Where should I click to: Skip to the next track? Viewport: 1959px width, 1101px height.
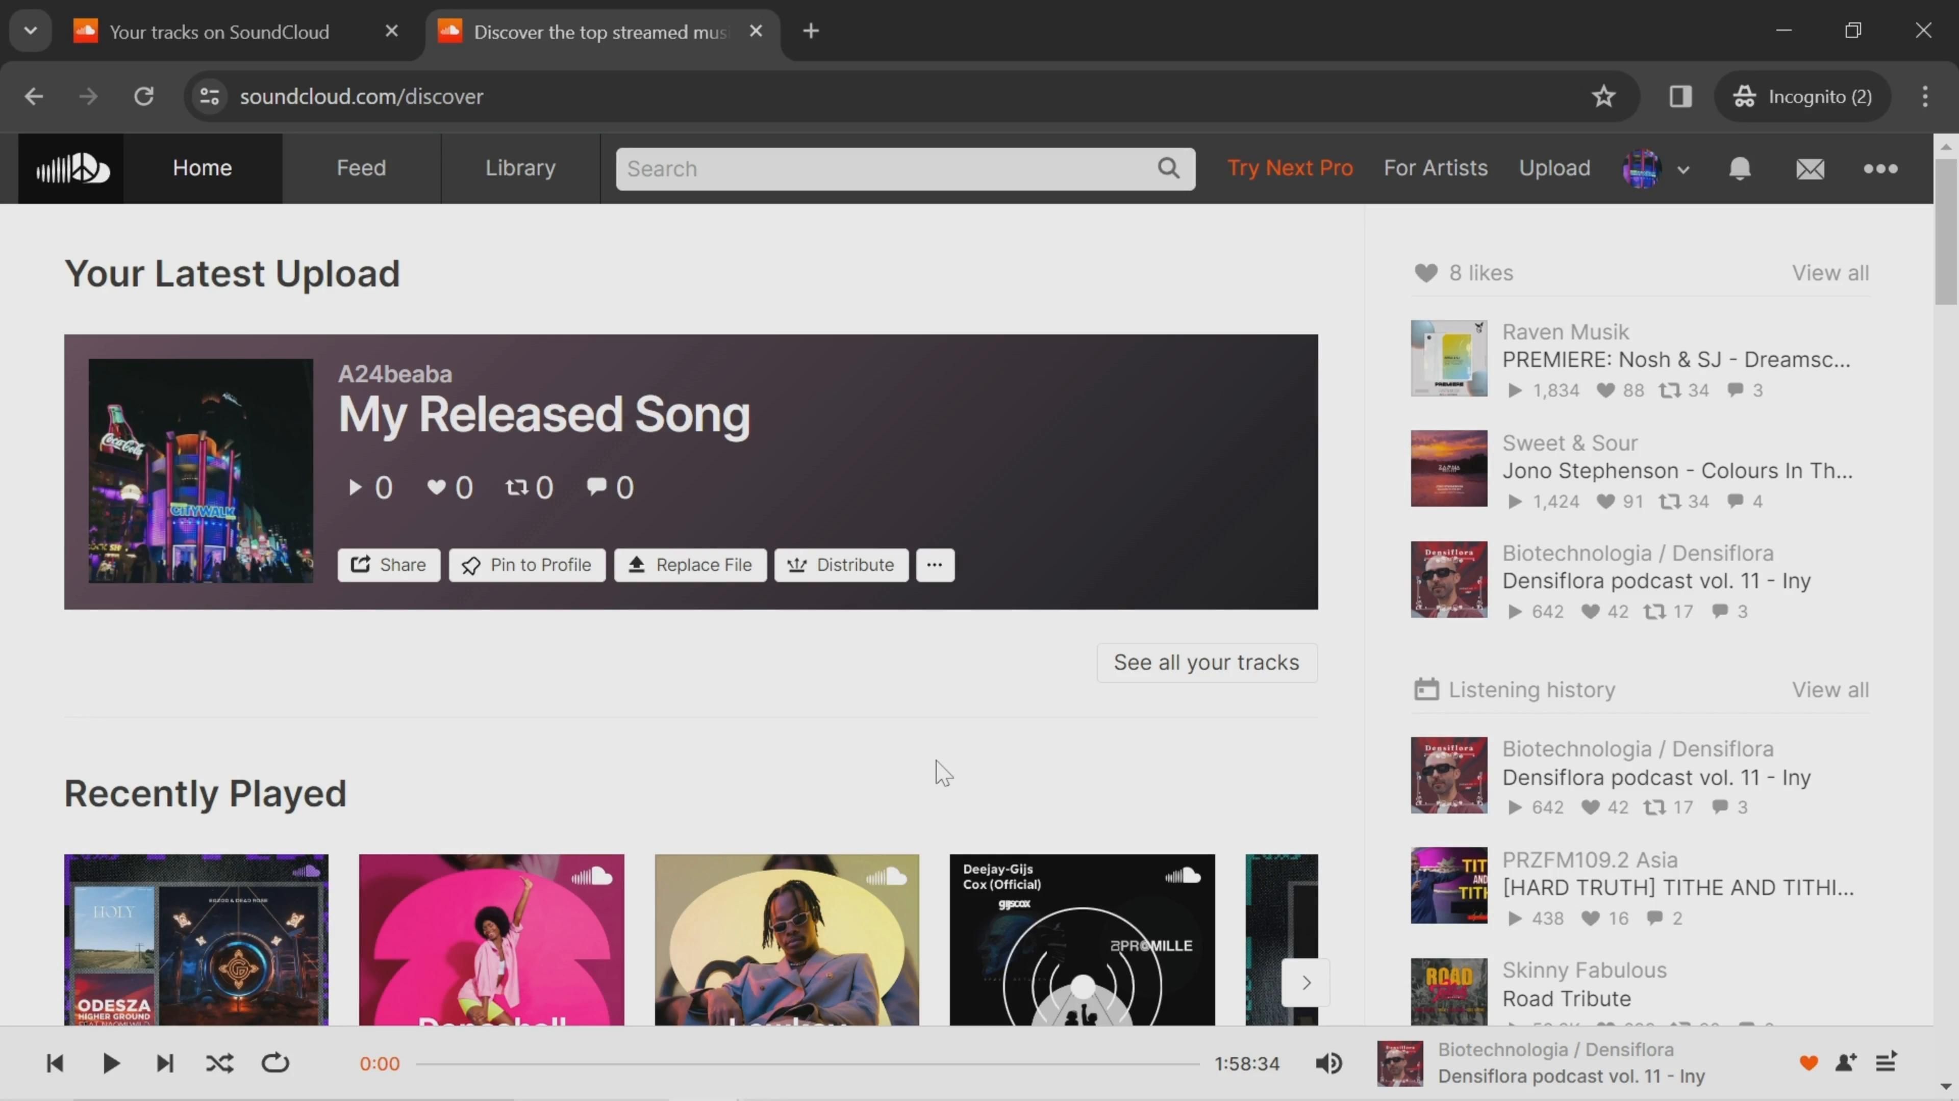coord(165,1063)
